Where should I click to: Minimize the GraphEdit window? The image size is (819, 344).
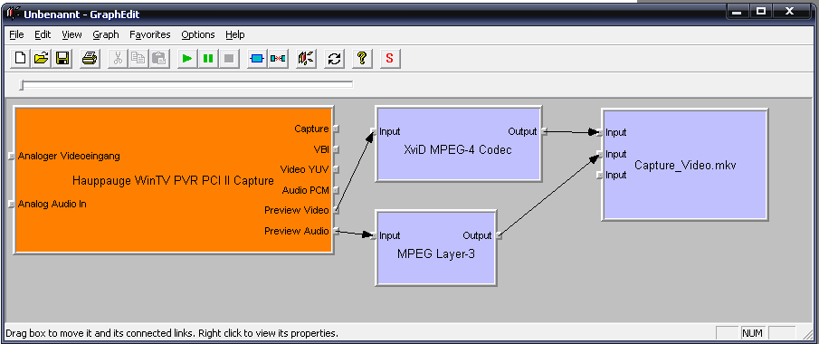[x=737, y=12]
